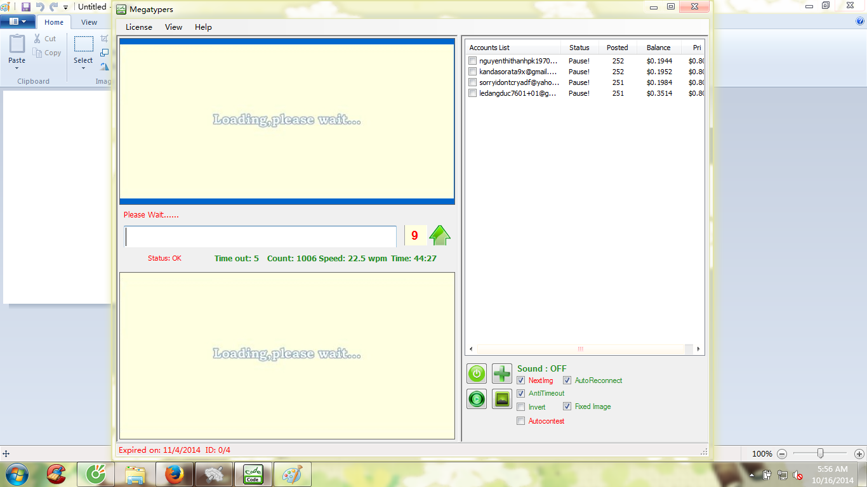Open the Windows Start menu orb
The width and height of the screenshot is (867, 487).
[x=16, y=474]
